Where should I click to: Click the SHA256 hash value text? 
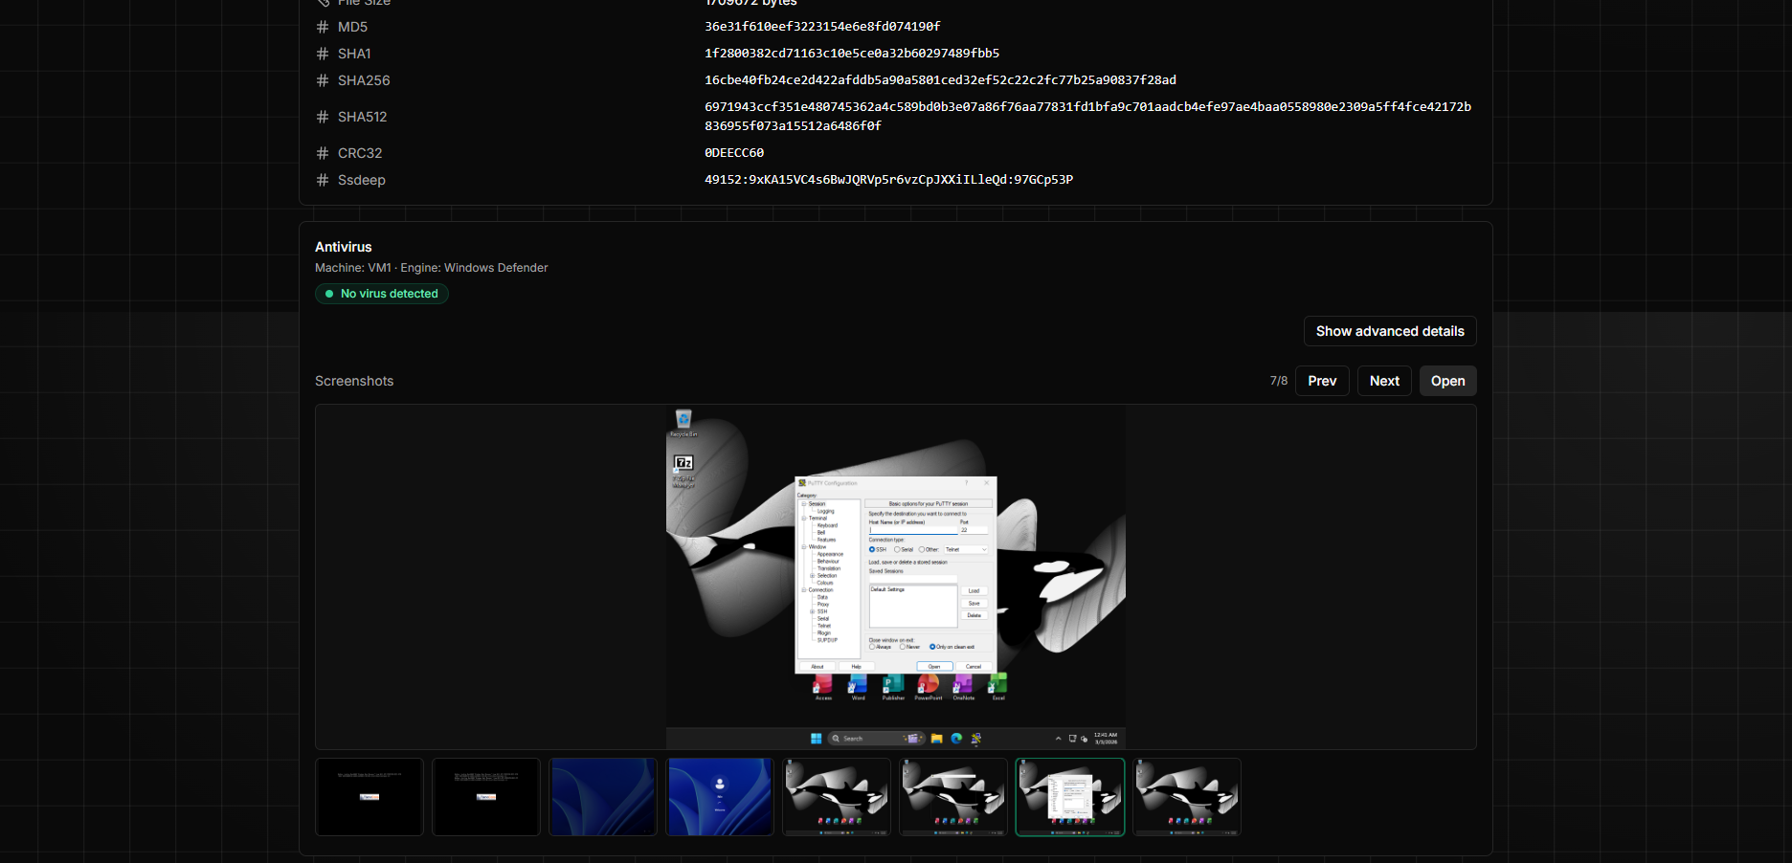[x=940, y=80]
